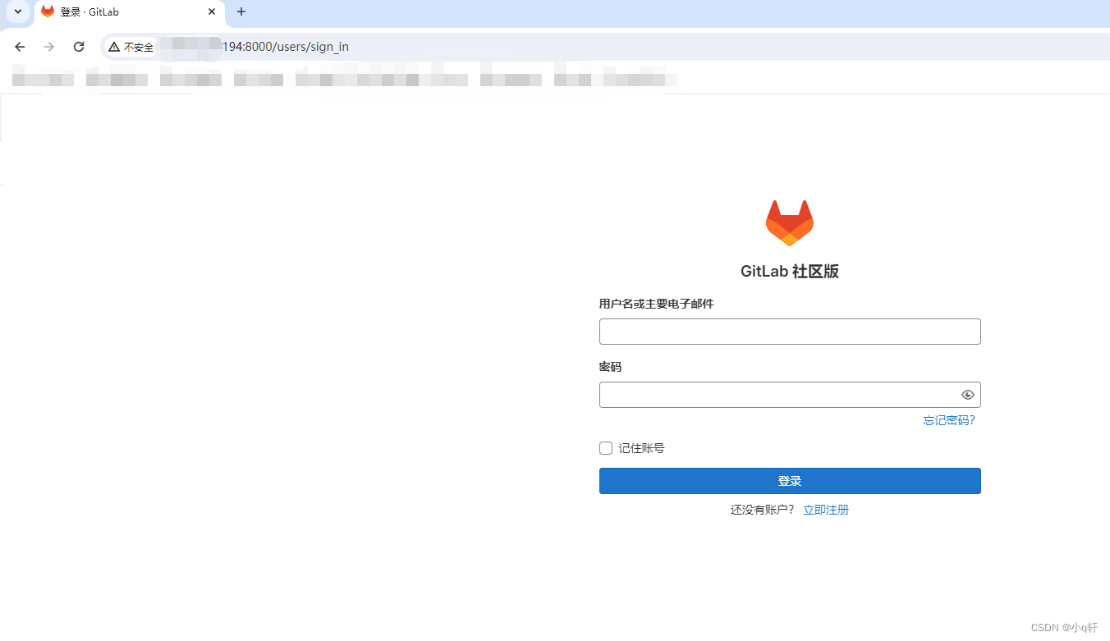Image resolution: width=1110 pixels, height=641 pixels.
Task: Click the browser forward arrow
Action: [49, 47]
